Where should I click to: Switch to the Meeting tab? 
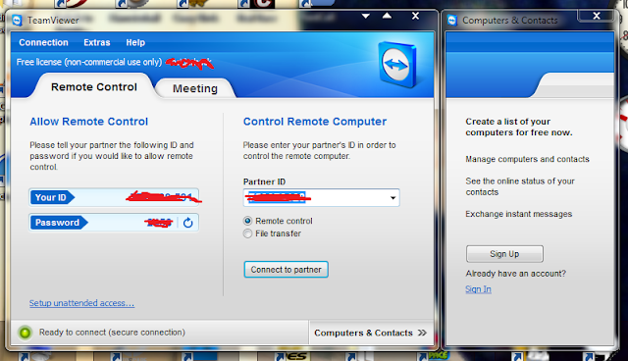[195, 88]
